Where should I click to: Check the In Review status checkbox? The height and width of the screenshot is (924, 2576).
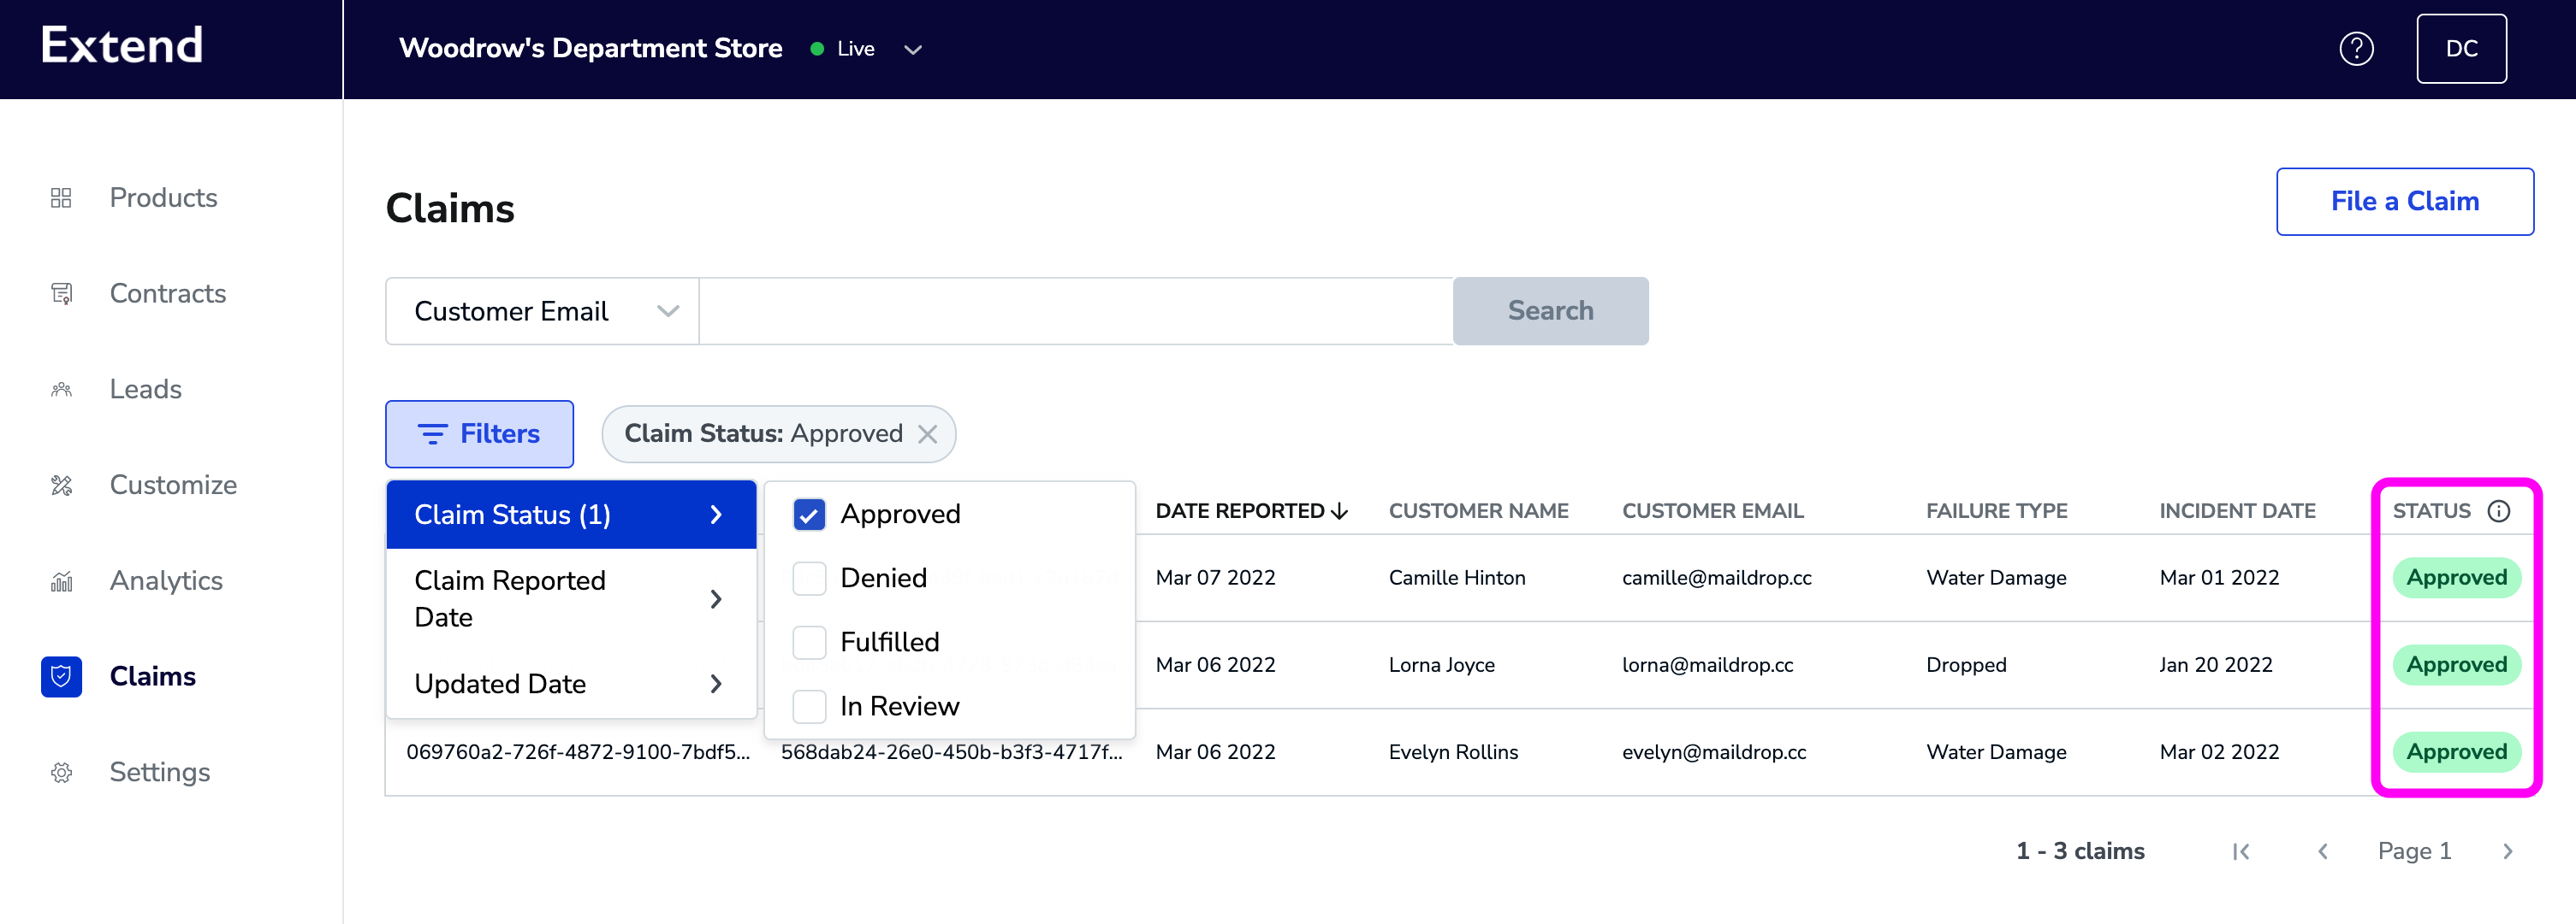tap(808, 706)
